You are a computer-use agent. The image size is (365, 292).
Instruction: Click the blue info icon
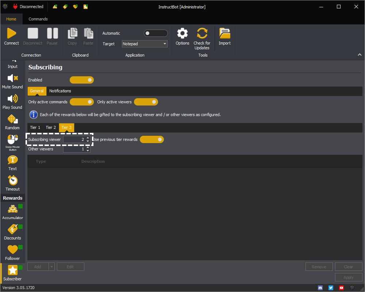click(x=34, y=115)
